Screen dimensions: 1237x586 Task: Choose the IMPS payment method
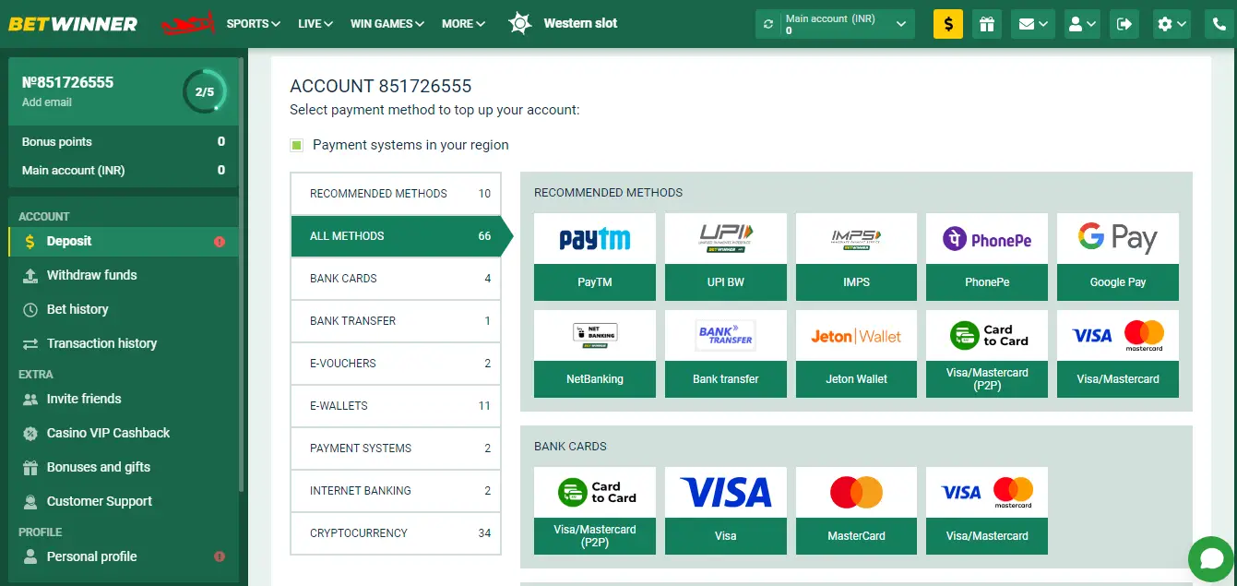857,257
